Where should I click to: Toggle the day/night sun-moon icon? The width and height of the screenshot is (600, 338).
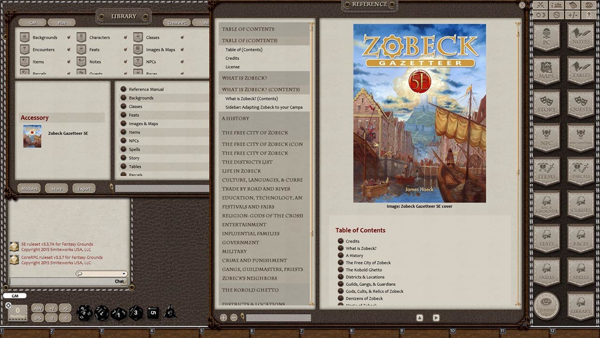coord(540,15)
